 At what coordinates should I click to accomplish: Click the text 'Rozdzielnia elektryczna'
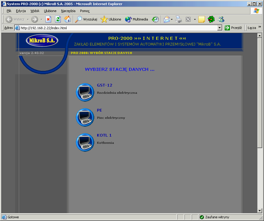point(117,93)
